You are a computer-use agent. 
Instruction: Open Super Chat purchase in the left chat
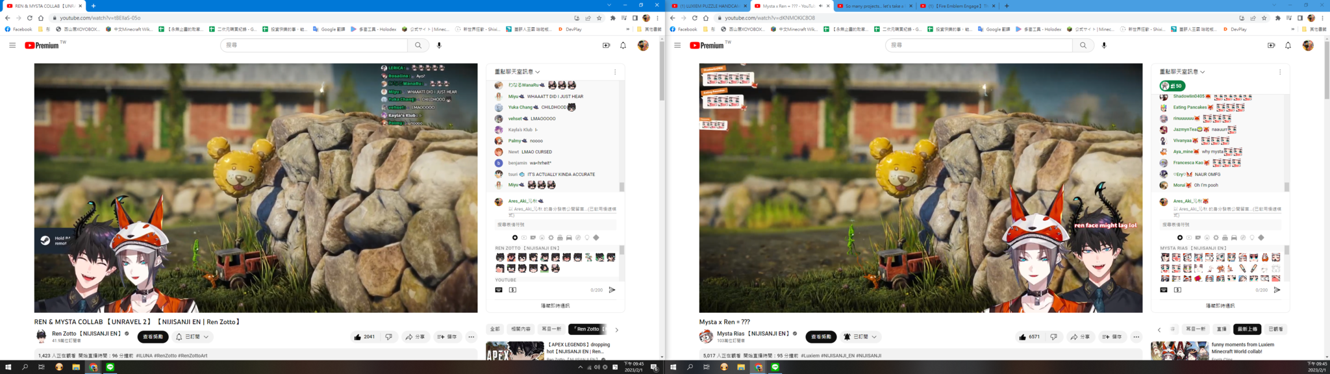[x=512, y=290]
